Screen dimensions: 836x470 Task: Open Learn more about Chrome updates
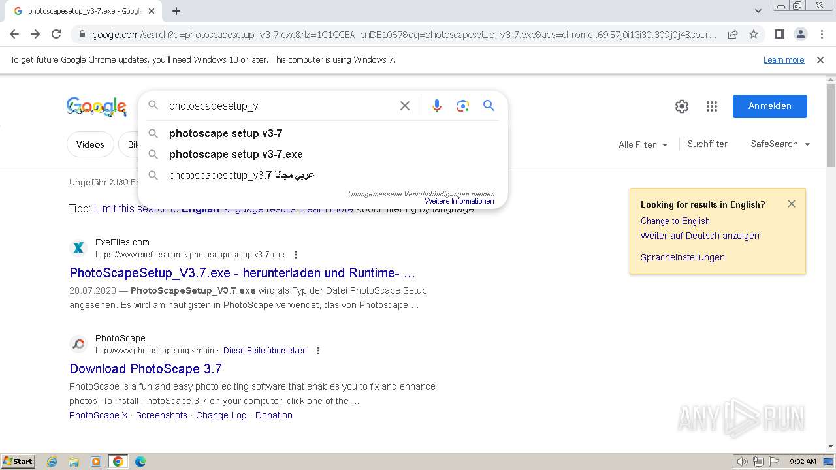tap(784, 60)
